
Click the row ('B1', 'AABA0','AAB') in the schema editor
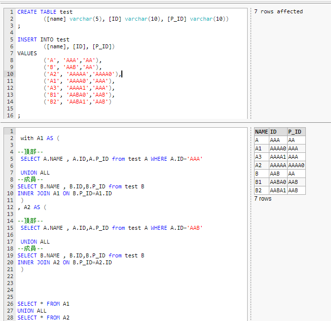click(79, 95)
